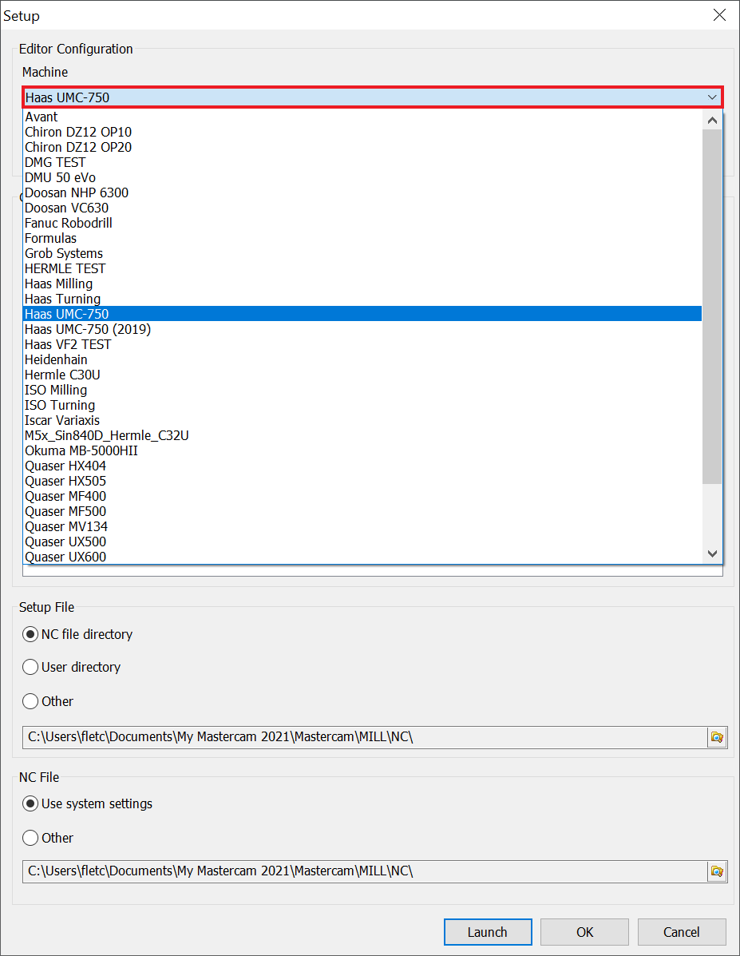The width and height of the screenshot is (740, 956).
Task: Pick Heidenhain from the list
Action: pos(362,359)
